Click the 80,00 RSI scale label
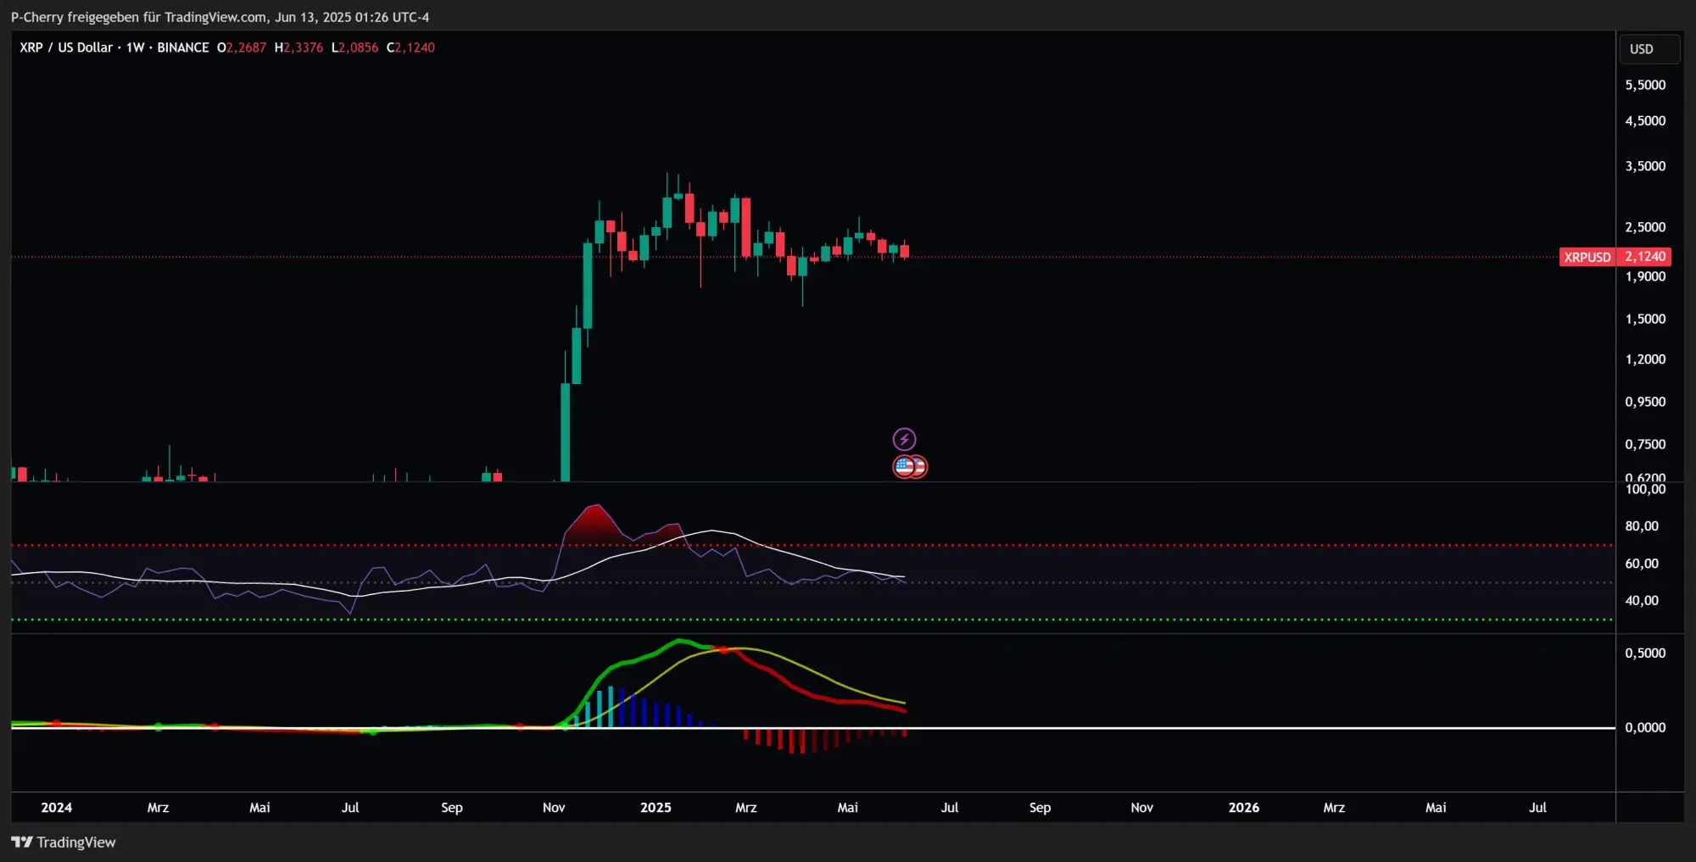Screen dimensions: 1696x862 [x=1642, y=526]
